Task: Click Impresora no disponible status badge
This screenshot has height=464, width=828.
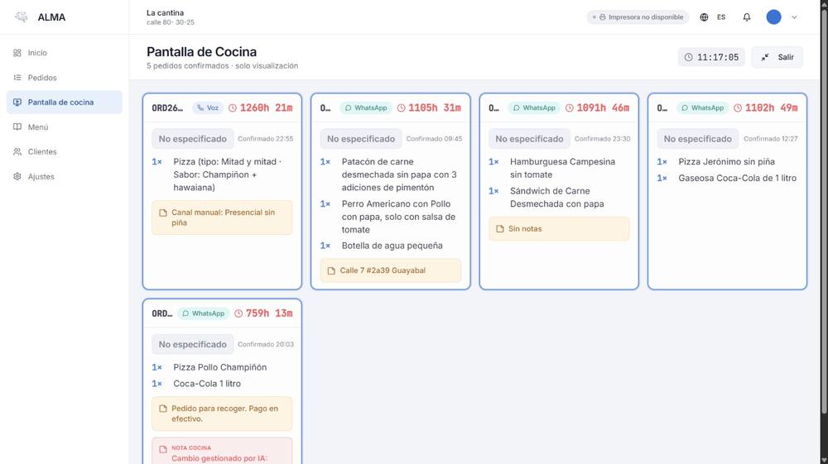Action: tap(638, 17)
